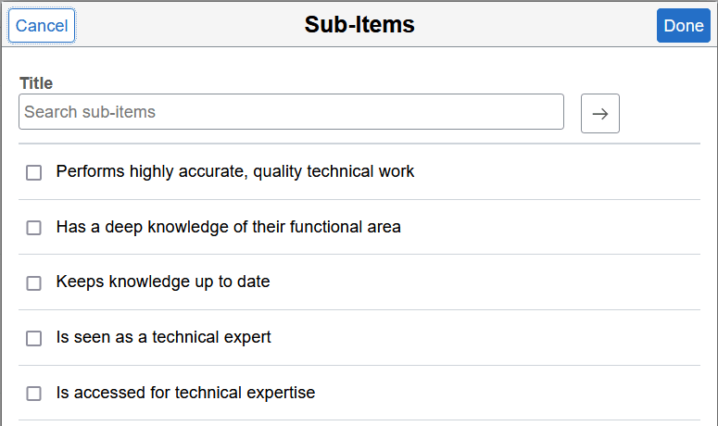Click empty header space left of Done
The image size is (718, 426).
click(556, 26)
